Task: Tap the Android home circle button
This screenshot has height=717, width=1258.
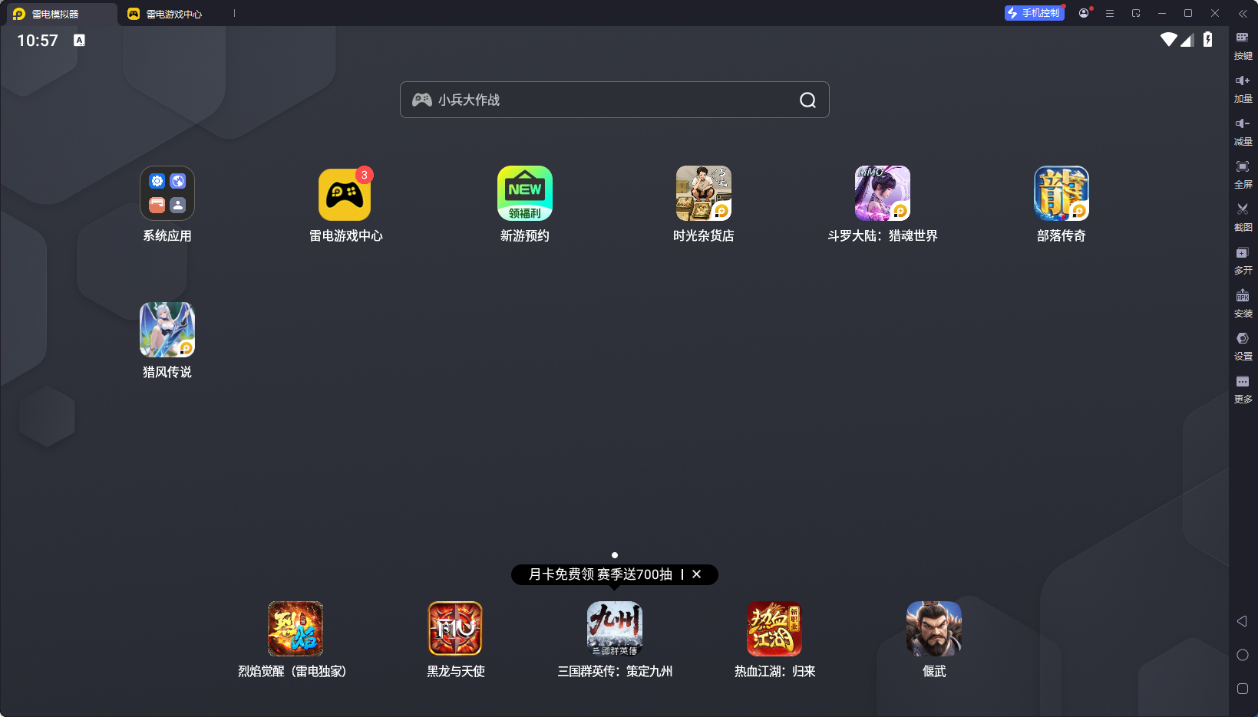Action: 1243,655
